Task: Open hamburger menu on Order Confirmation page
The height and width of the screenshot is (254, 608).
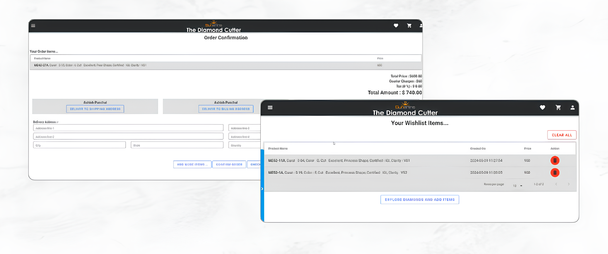Action: (x=33, y=26)
